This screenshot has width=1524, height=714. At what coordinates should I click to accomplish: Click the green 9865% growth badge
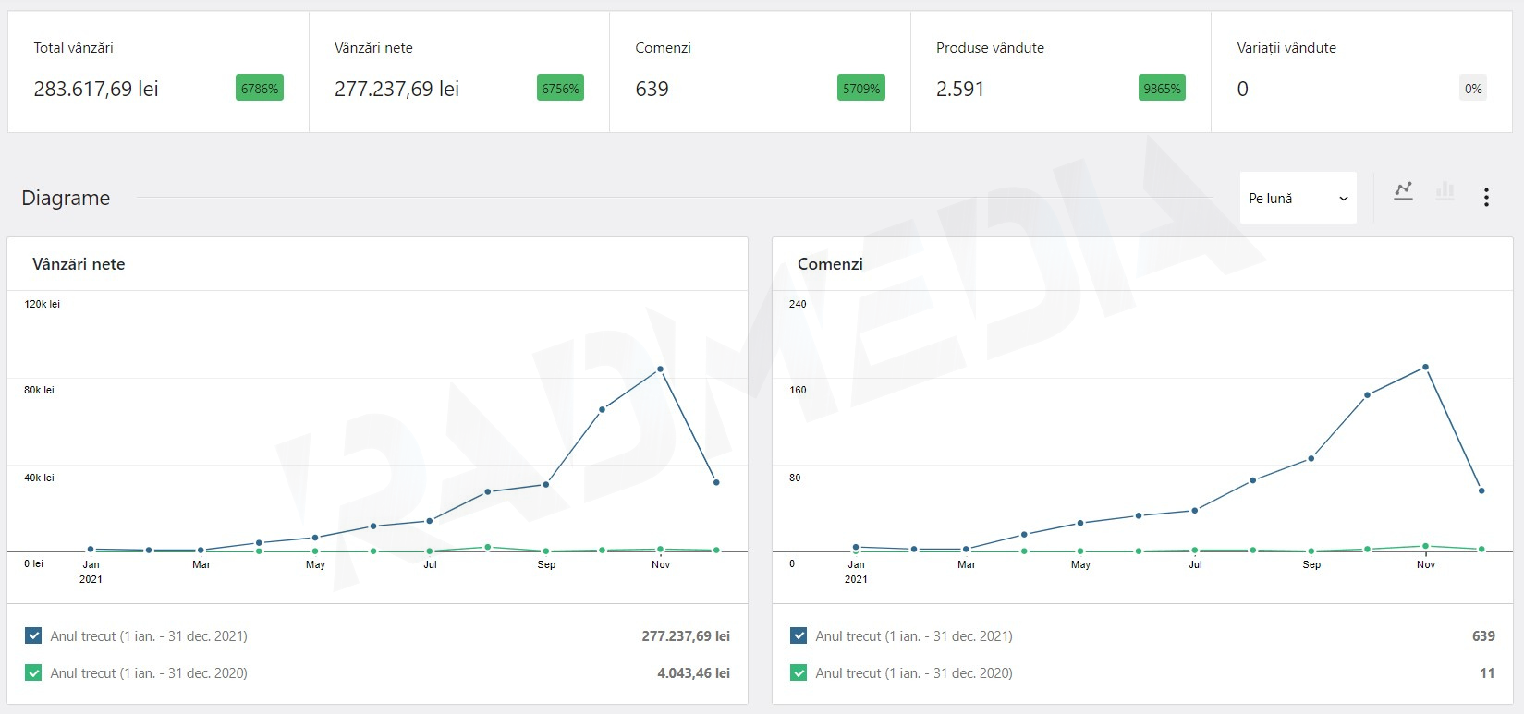point(1162,89)
